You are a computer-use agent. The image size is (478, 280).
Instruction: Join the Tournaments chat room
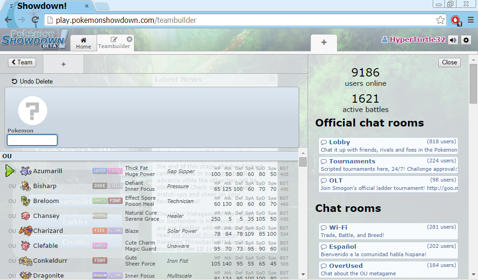click(388, 165)
